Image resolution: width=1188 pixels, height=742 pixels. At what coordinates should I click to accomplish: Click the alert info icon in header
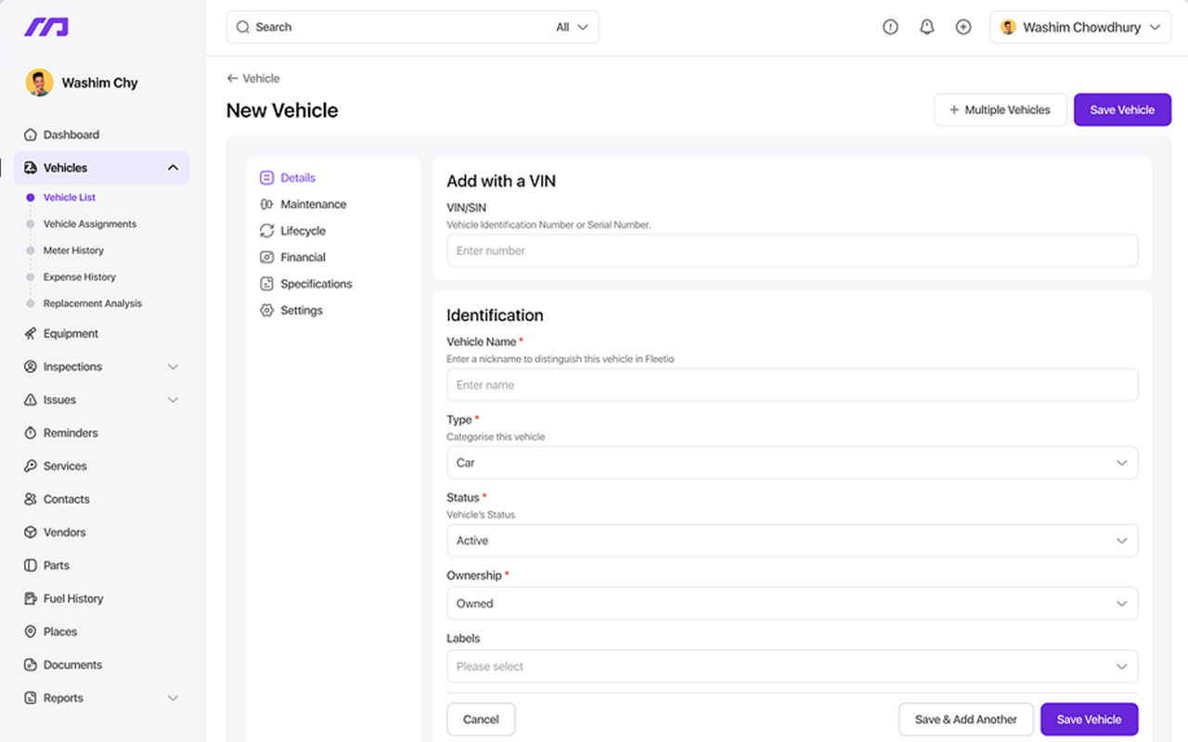coord(890,28)
